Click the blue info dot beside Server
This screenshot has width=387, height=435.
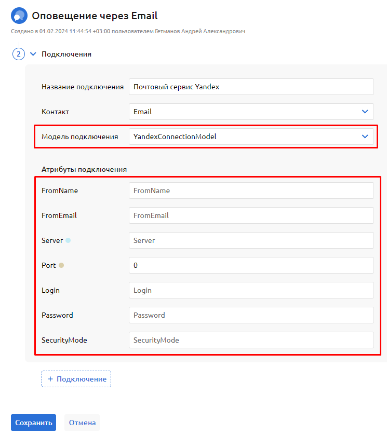coord(68,240)
